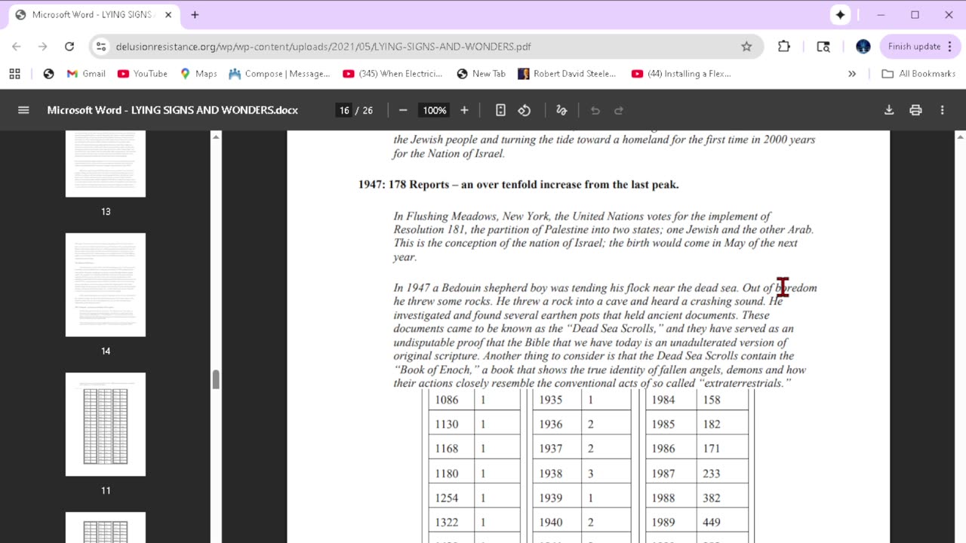Image resolution: width=966 pixels, height=543 pixels.
Task: Download the PDF file
Action: (889, 110)
